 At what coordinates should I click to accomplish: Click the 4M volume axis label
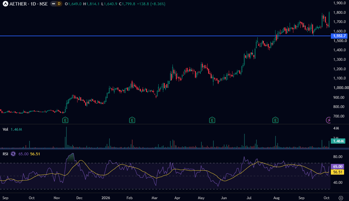coord(336,128)
